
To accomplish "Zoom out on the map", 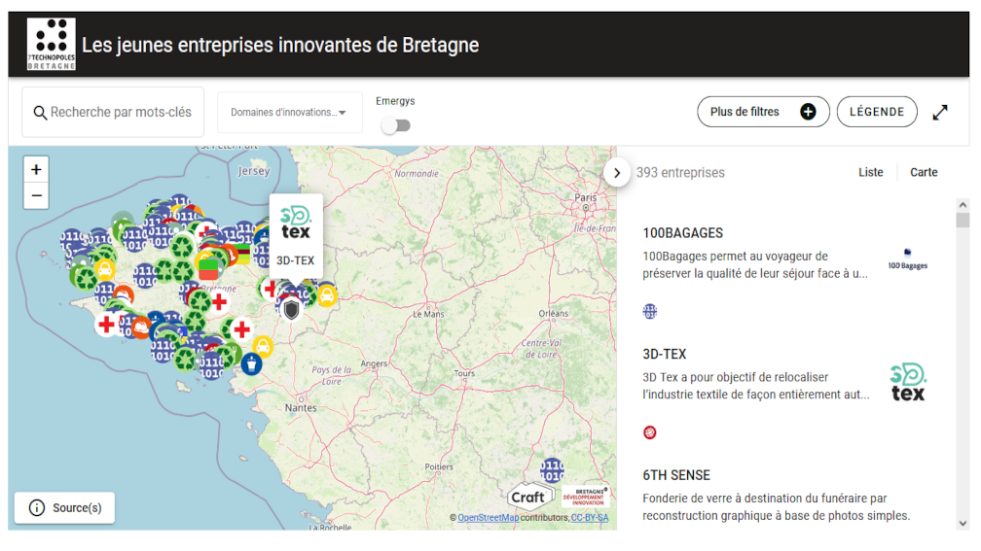I will tap(36, 195).
